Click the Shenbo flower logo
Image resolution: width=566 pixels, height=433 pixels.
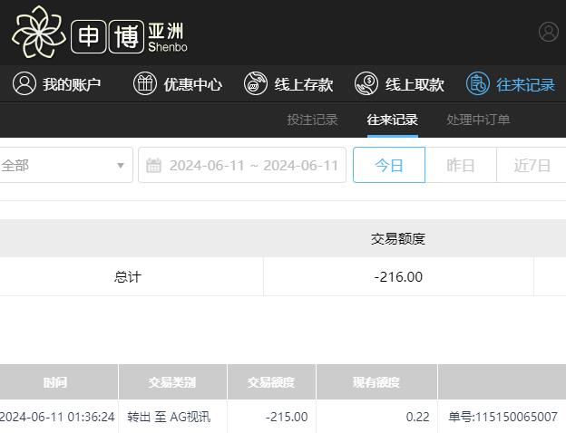click(38, 33)
